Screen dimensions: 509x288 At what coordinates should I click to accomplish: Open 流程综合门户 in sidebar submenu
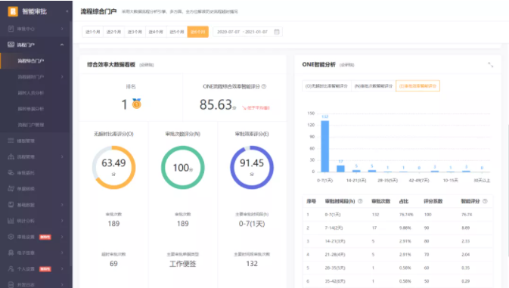coord(31,60)
